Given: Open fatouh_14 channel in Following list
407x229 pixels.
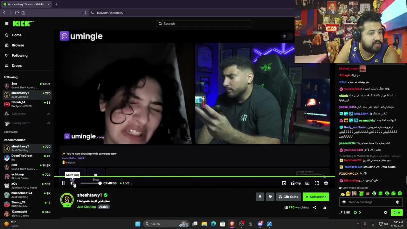Looking at the screenshot, I should [27, 104].
